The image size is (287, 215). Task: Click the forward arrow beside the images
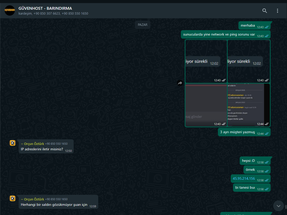pyautogui.click(x=180, y=83)
